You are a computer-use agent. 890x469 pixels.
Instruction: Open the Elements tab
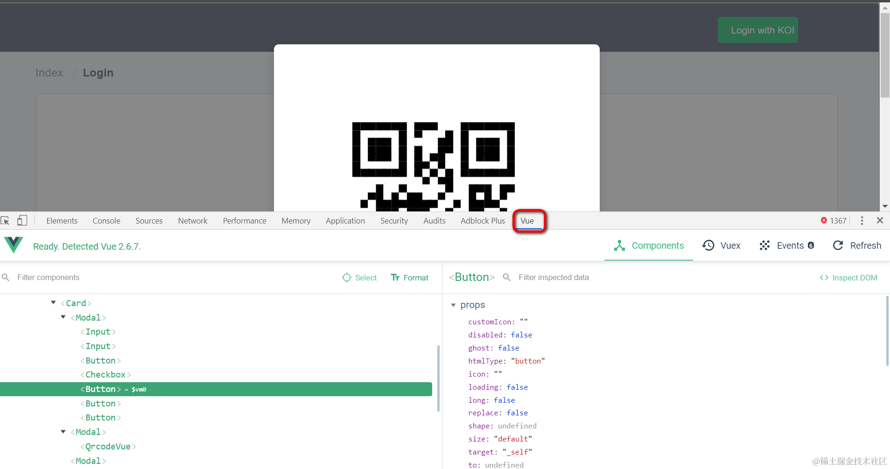point(62,221)
